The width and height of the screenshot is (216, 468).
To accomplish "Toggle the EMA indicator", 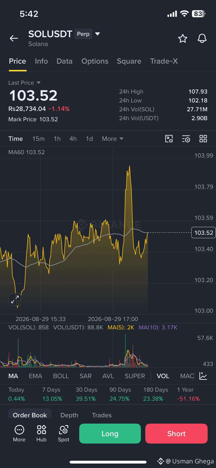I will [35, 376].
